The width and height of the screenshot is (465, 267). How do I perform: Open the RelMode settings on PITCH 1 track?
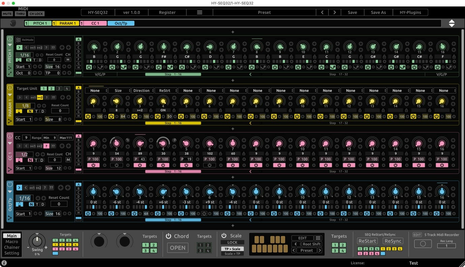(x=25, y=40)
